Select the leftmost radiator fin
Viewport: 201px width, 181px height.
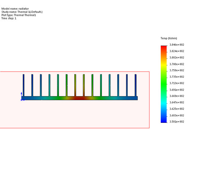pos(23,85)
